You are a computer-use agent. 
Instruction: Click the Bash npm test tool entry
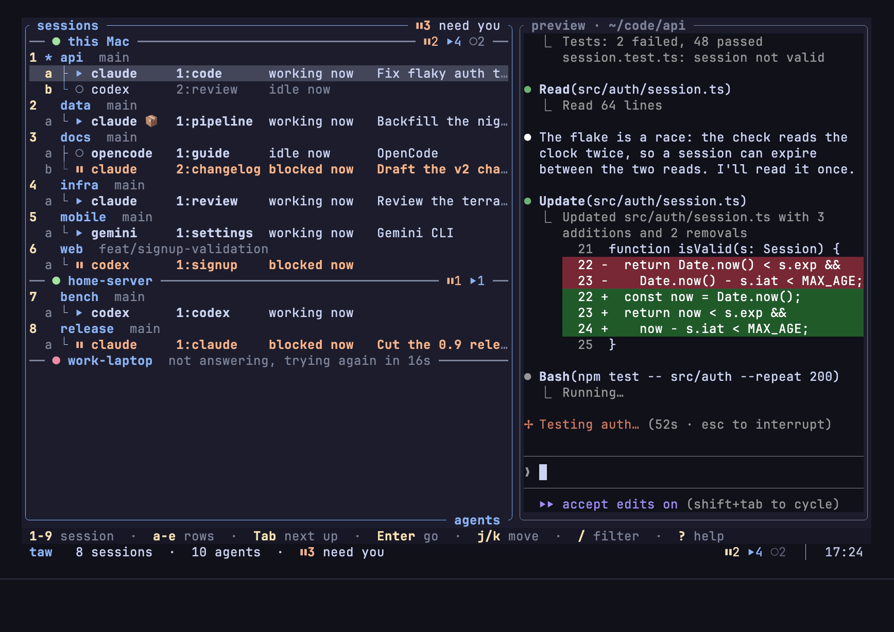[689, 377]
